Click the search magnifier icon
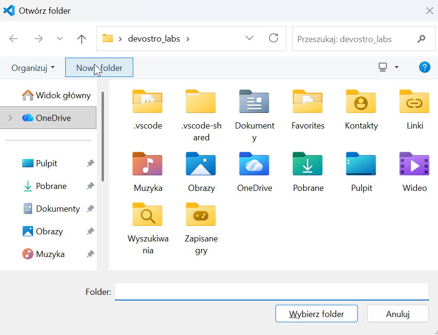 coord(421,39)
